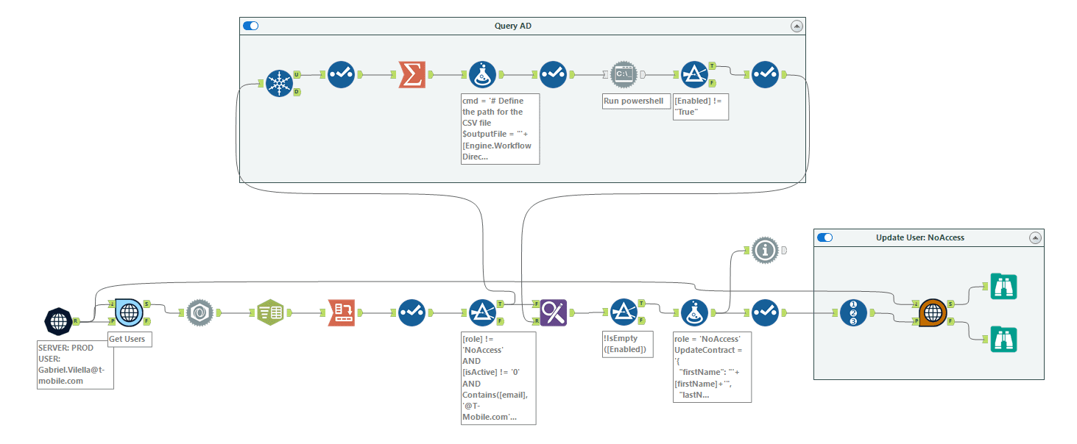This screenshot has width=1077, height=444.
Task: Select the snowflake input tool in Query AD
Action: tap(278, 85)
